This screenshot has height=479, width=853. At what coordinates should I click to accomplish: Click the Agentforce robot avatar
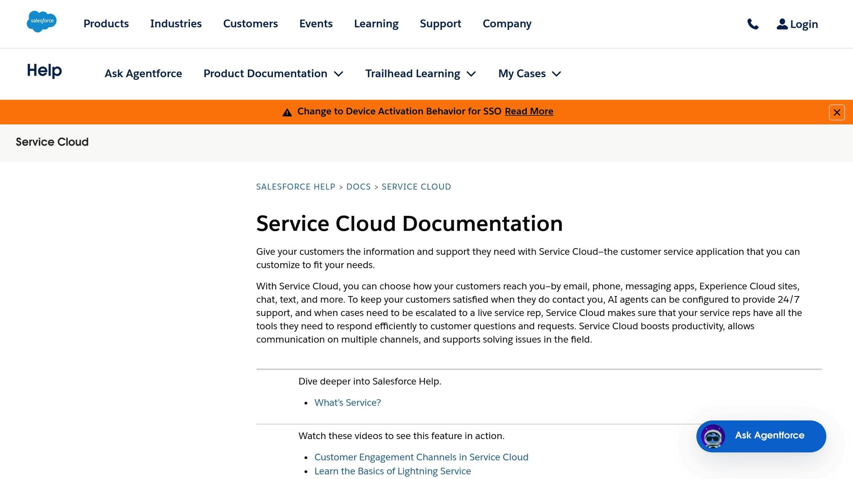pos(713,436)
